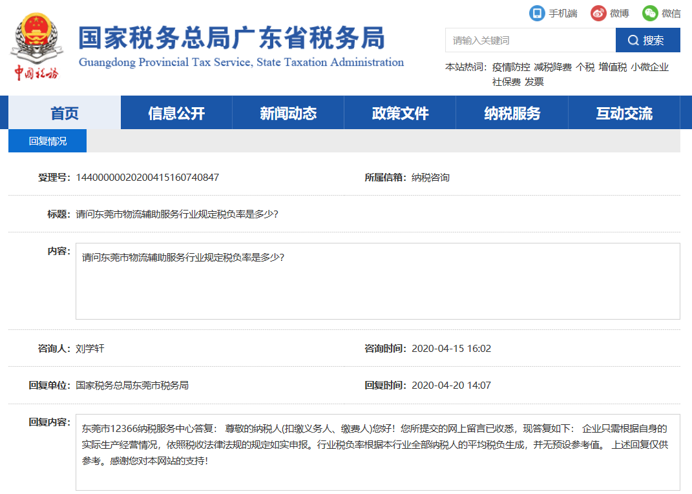Open the 互动交流 navigation menu
Screen dimensions: 692x494
(624, 111)
